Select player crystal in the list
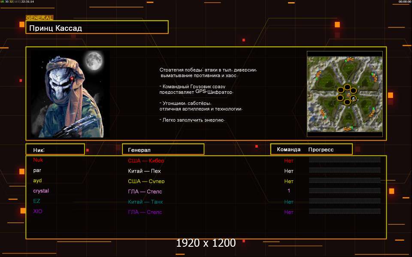The image size is (412, 257). coord(41,191)
